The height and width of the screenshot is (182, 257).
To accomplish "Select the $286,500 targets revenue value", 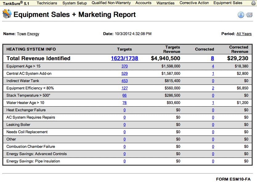I will [173, 95].
